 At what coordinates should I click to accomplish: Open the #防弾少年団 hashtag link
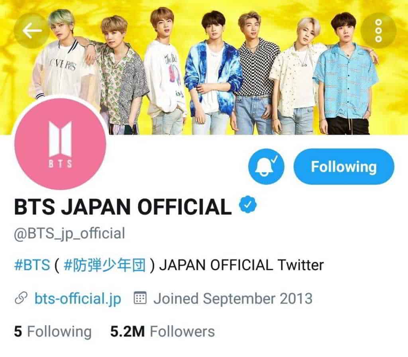104,265
